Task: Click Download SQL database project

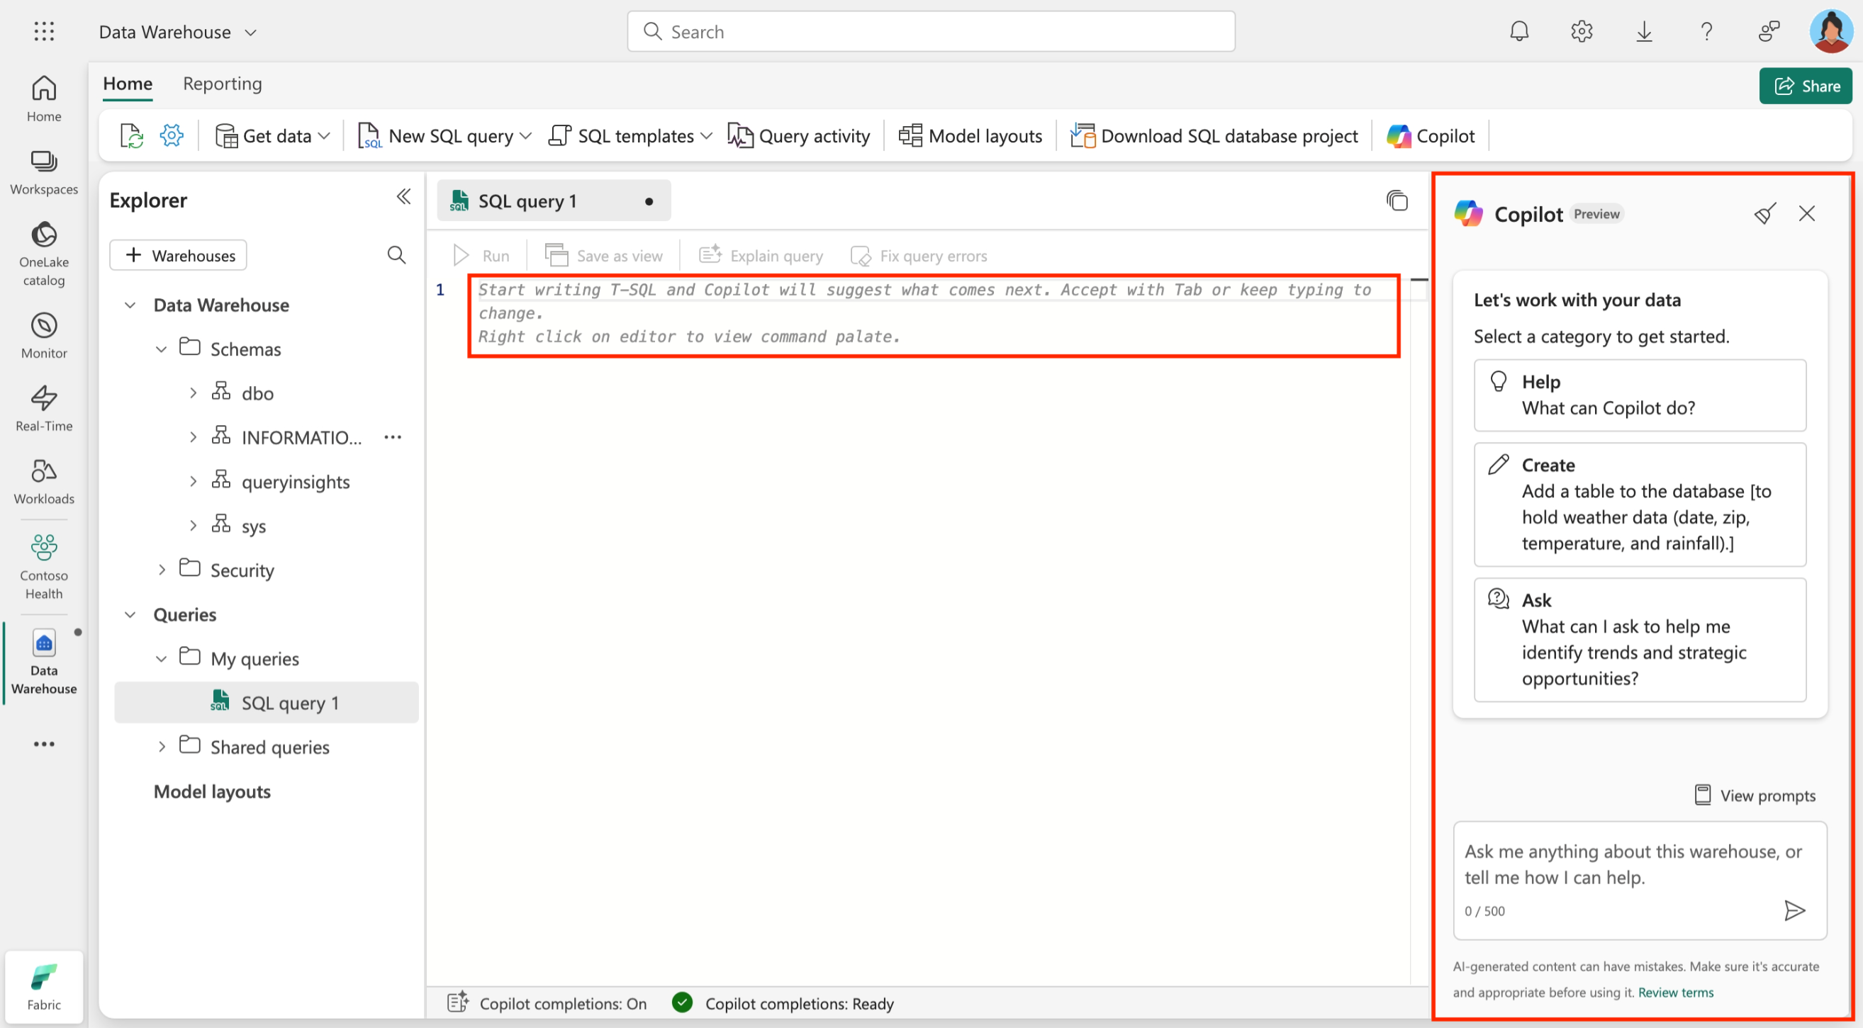Action: tap(1214, 135)
